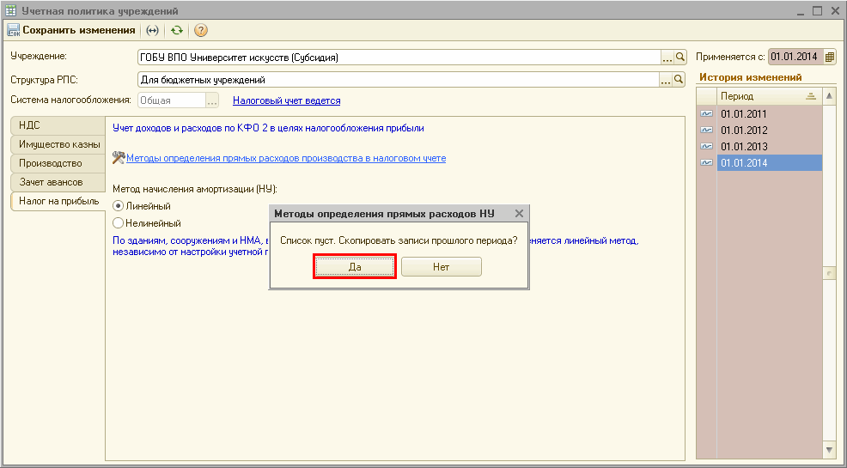
Task: Open help with the question mark icon
Action: [201, 30]
